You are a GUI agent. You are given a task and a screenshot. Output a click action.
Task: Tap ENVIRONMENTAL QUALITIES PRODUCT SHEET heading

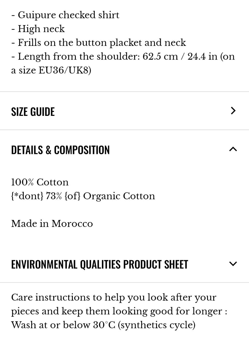click(100, 264)
